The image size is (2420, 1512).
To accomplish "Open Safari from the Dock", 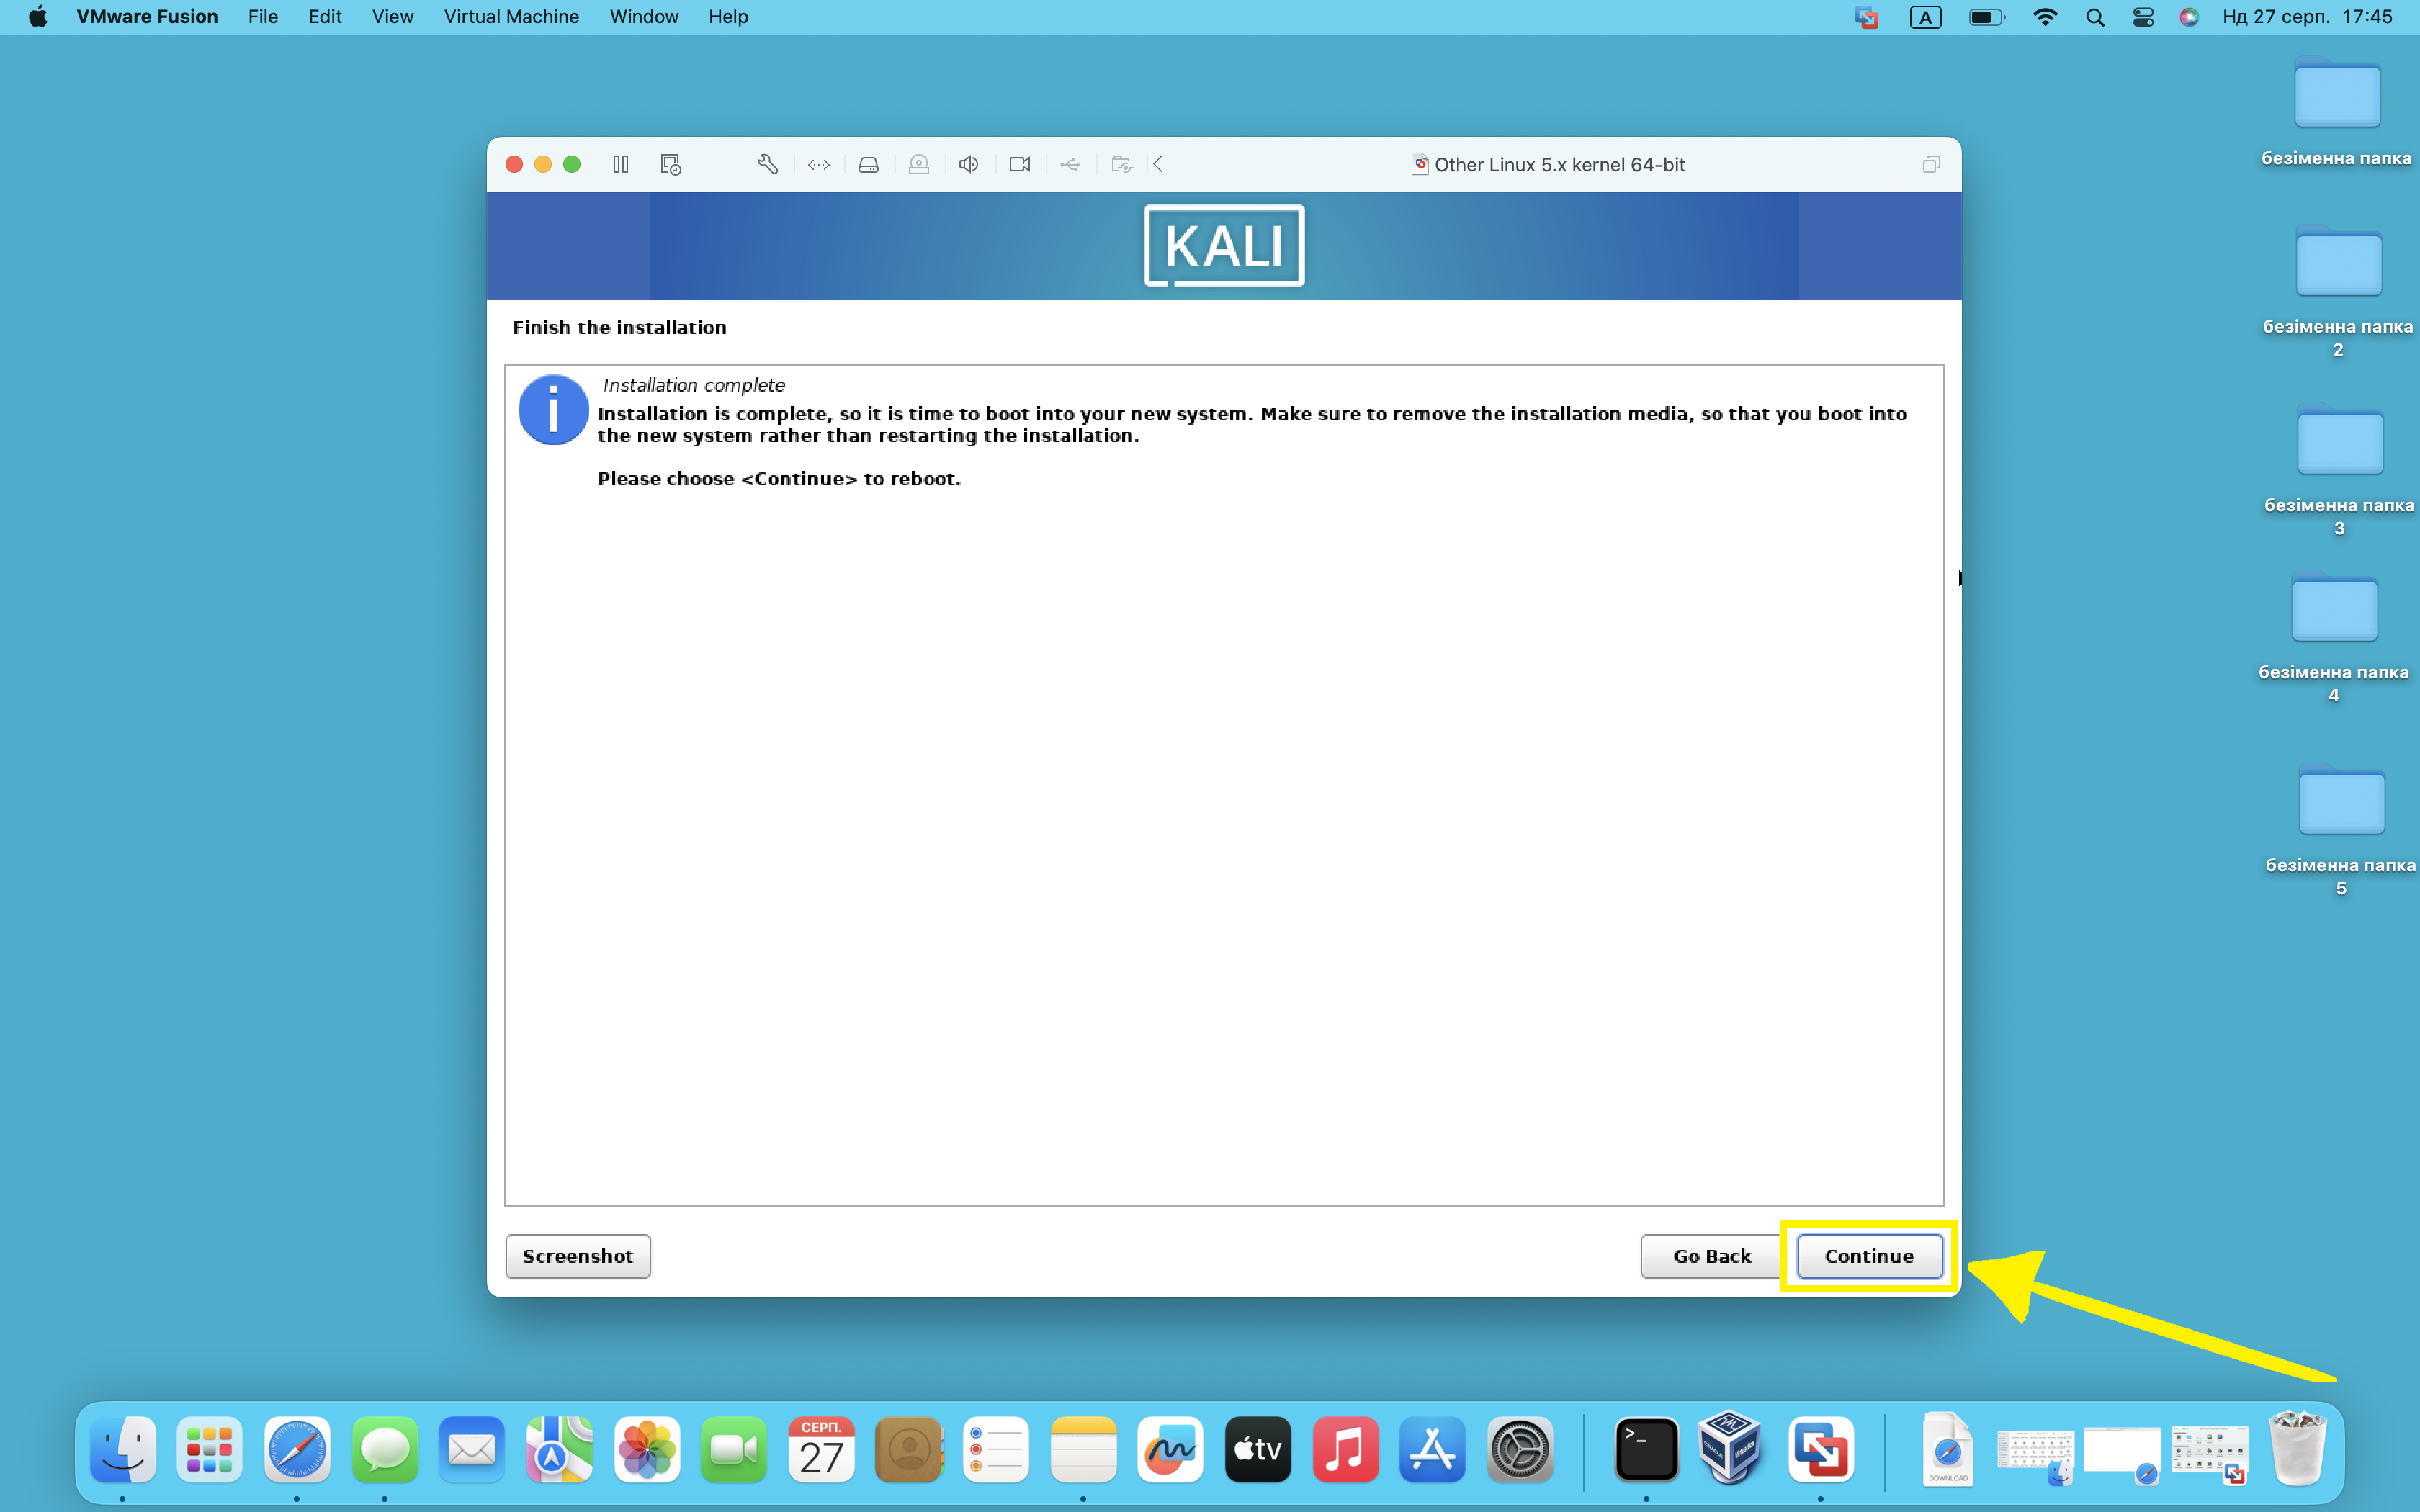I will pyautogui.click(x=297, y=1449).
